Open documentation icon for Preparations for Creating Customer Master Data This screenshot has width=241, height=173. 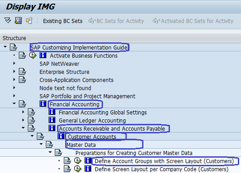pyautogui.click(x=58, y=153)
